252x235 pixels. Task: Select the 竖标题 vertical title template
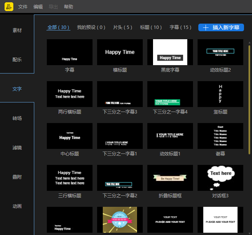(220, 94)
